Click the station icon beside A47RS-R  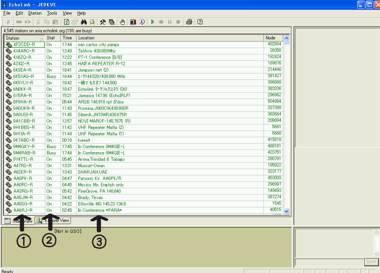(x=9, y=166)
